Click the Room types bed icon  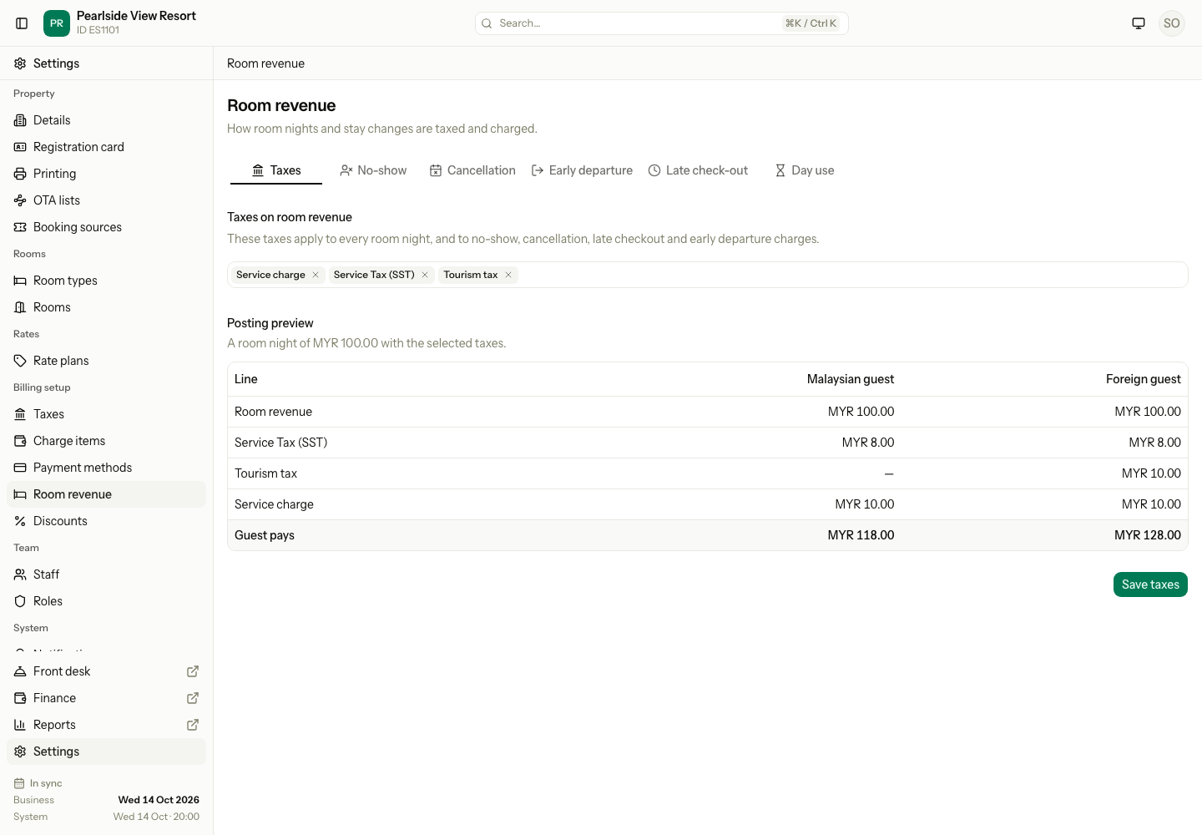[x=20, y=281]
